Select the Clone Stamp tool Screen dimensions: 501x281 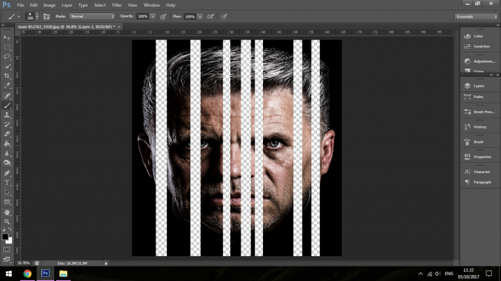7,115
